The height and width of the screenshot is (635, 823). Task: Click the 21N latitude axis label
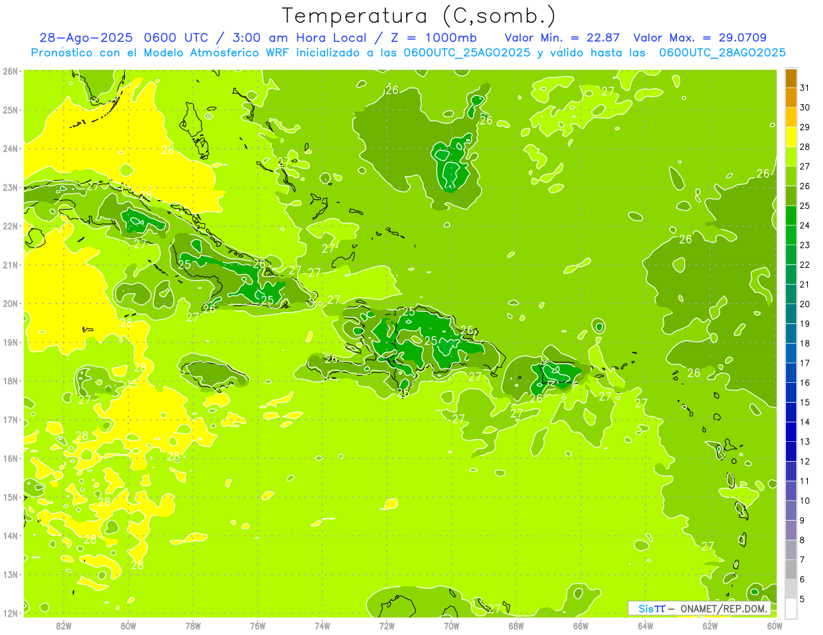pos(10,264)
